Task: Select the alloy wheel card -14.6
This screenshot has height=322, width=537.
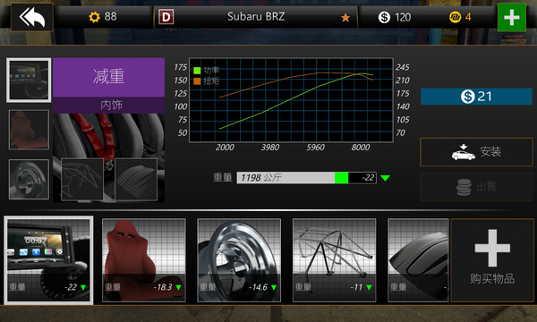Action: (239, 260)
